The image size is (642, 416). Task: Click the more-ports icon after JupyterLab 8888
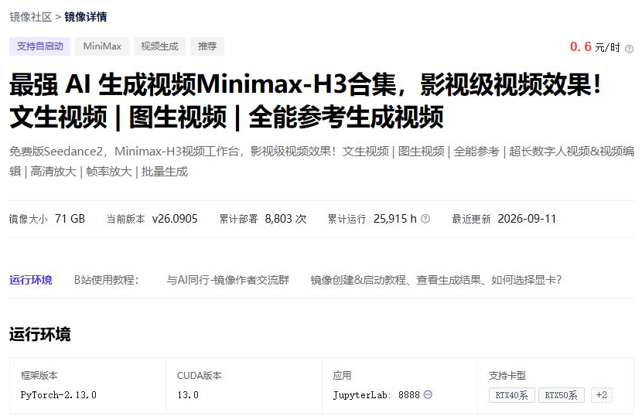point(428,394)
